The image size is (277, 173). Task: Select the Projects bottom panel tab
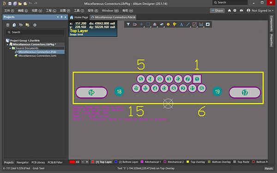(9, 162)
